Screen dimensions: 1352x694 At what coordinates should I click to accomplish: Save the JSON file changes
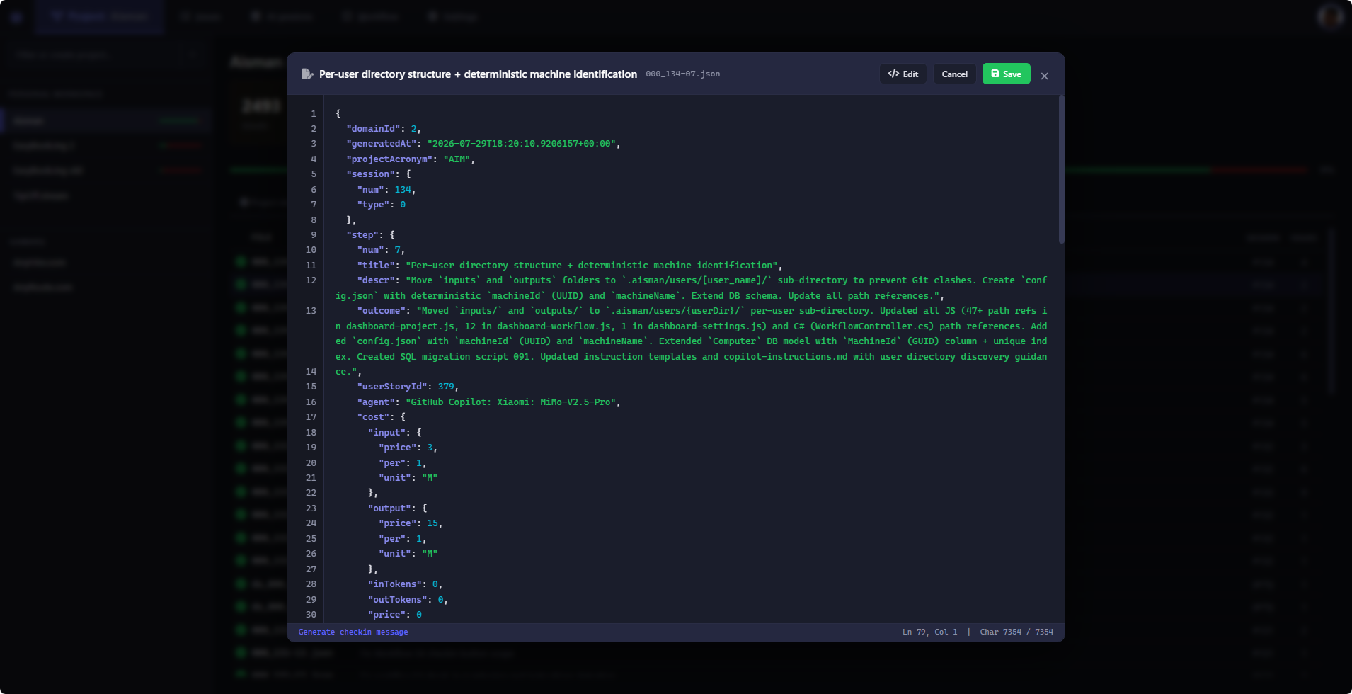[1006, 74]
